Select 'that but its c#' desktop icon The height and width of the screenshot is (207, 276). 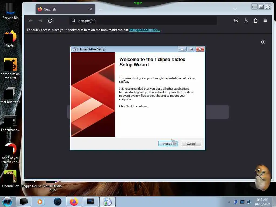click(10, 95)
